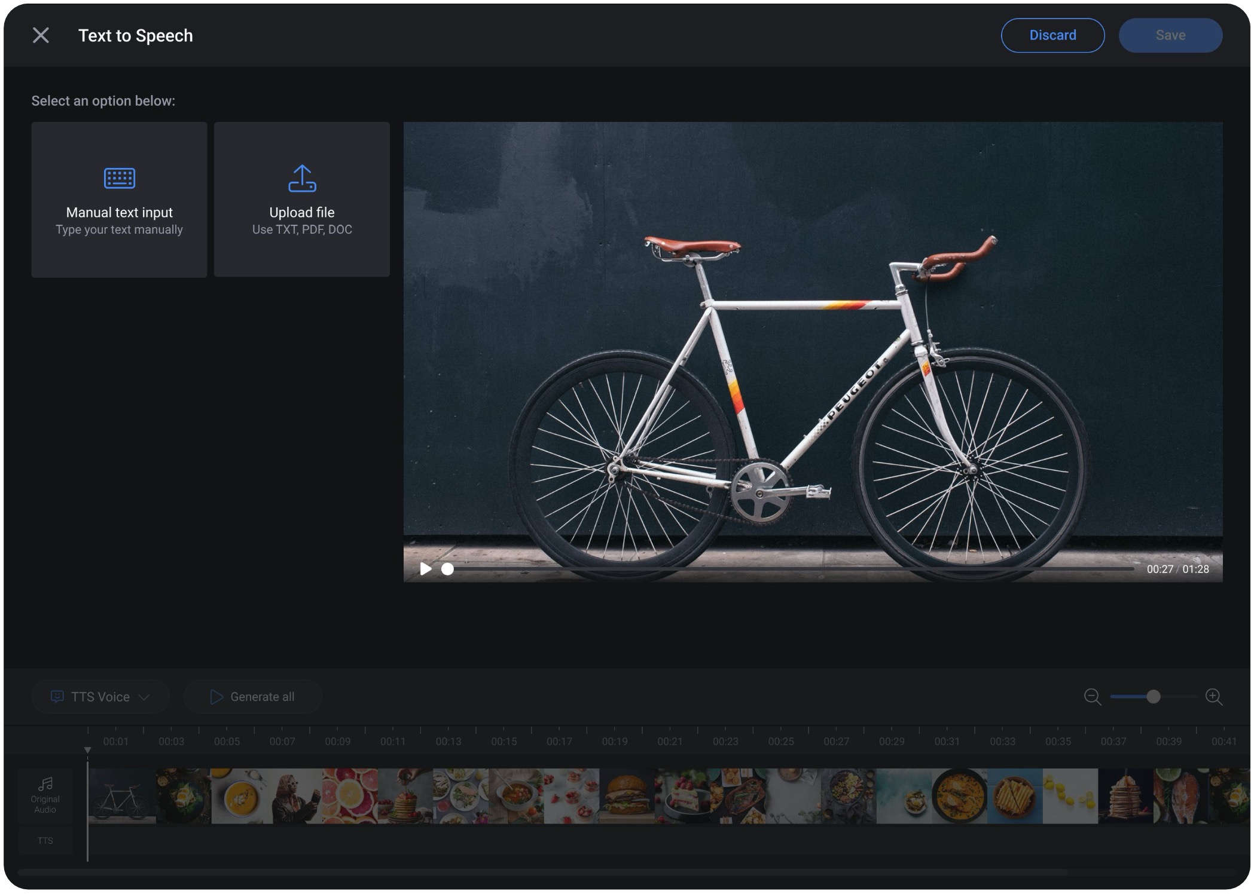Select the Original Audio track label

(x=45, y=795)
